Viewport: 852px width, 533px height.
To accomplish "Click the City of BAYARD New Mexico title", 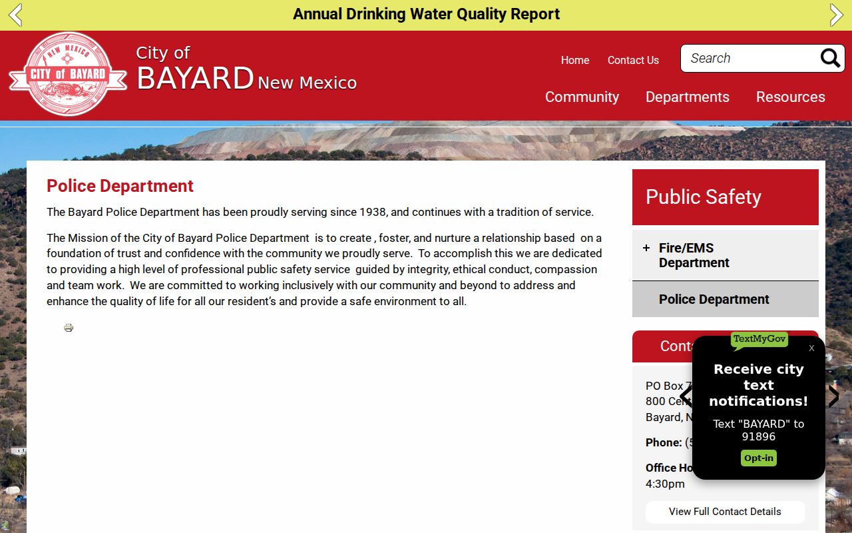I will click(247, 69).
